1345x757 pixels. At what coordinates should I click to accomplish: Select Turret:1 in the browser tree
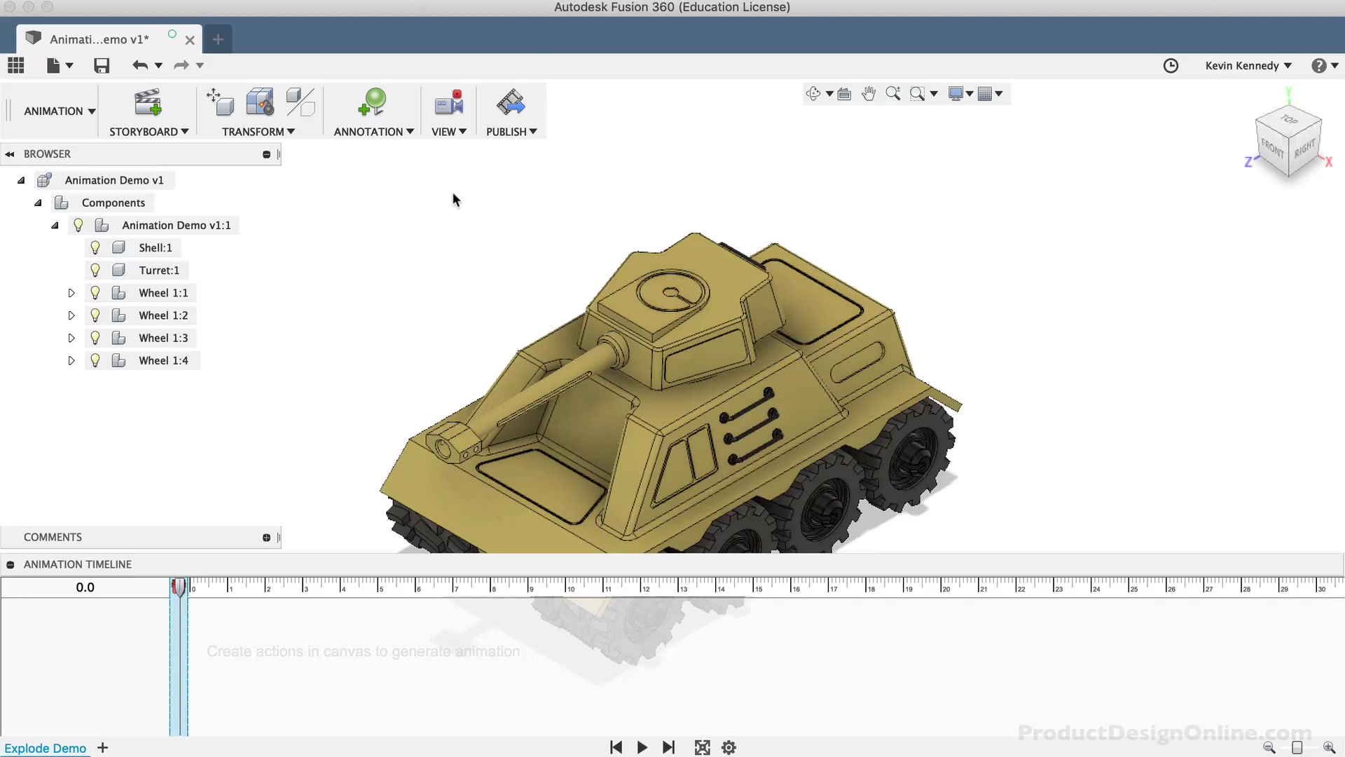[159, 270]
